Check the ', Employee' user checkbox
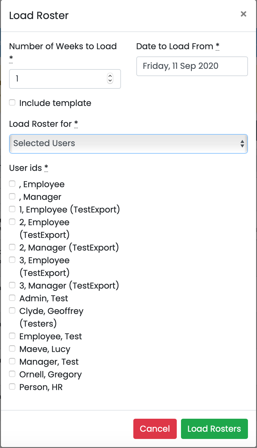 (12, 184)
